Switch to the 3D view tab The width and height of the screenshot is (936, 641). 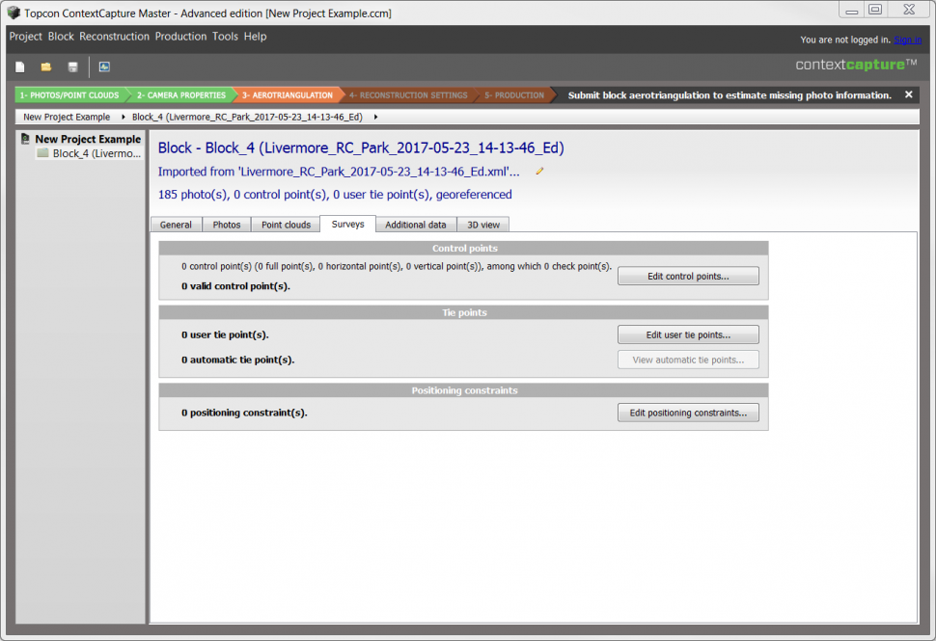click(483, 225)
